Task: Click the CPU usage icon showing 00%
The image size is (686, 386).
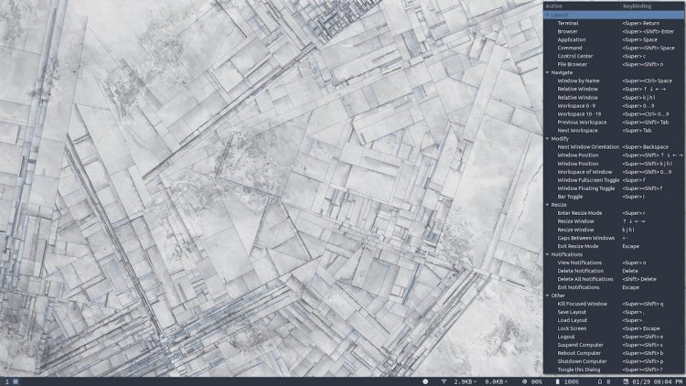Action: 525,381
